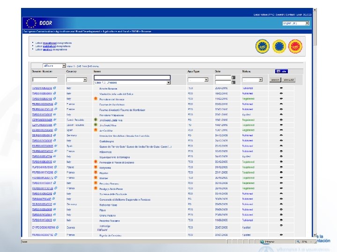337x252 pixels.
Task: Click the Search top navigation link
Action: coord(280,14)
